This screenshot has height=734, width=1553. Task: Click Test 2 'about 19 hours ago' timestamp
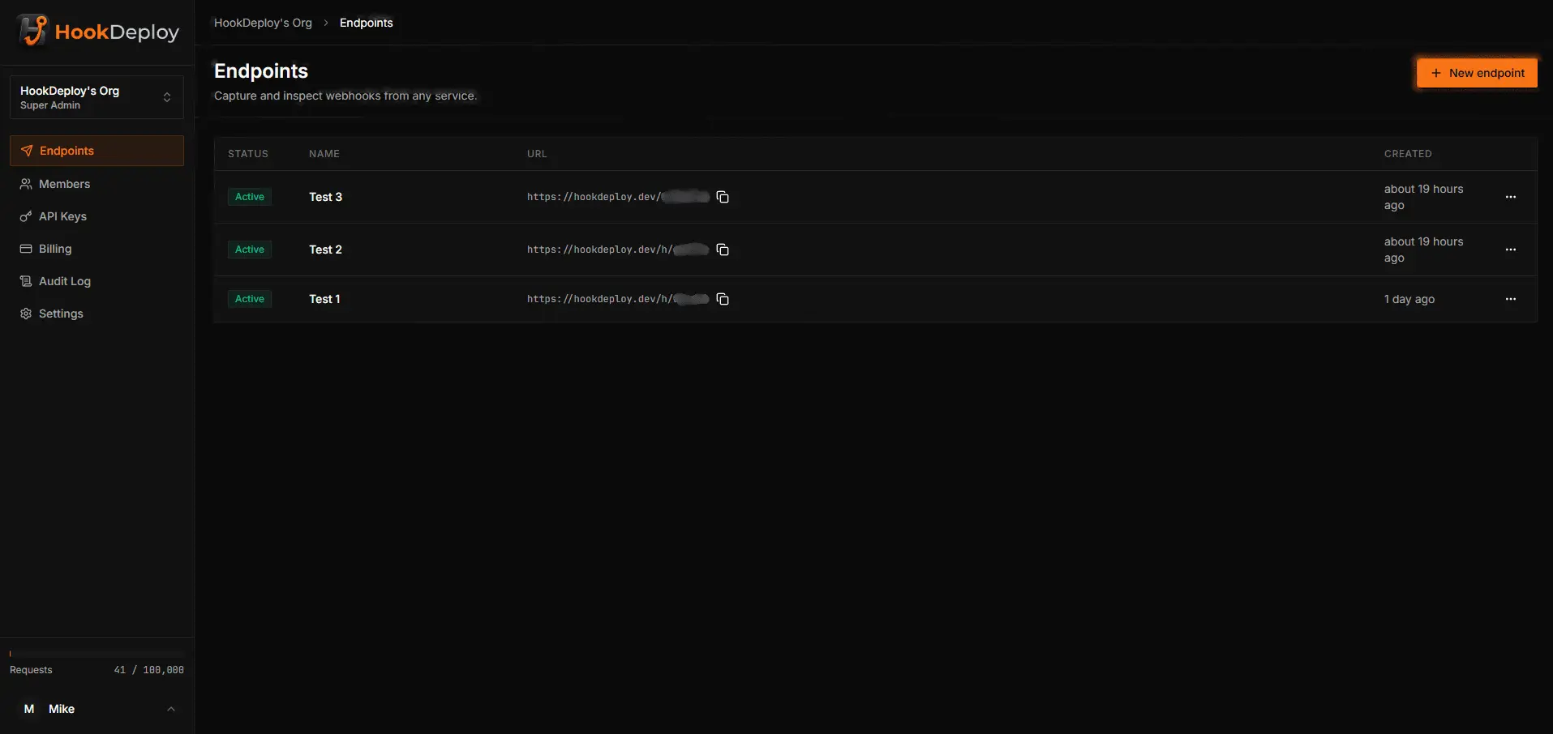tap(1424, 250)
